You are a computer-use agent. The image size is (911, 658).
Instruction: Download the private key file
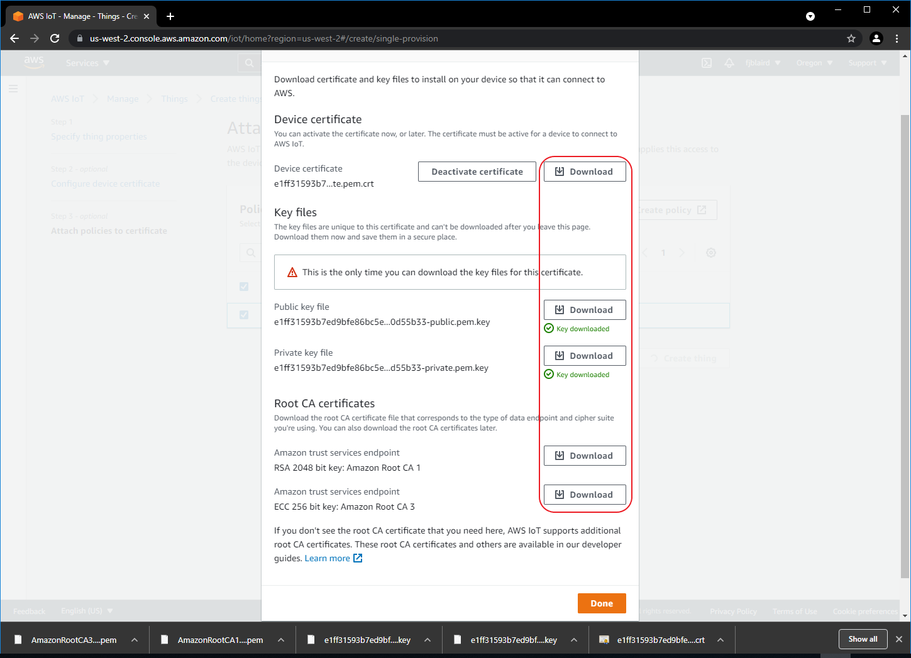pos(584,356)
